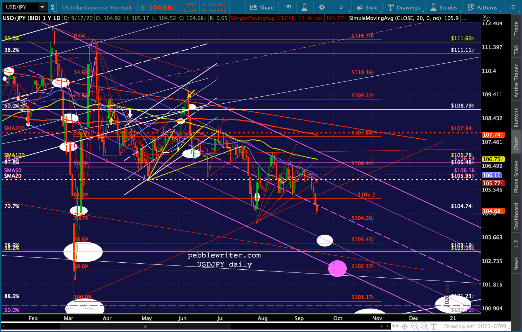Click the 104.68 last price bubble
Viewport: 522px width, 332px height.
pyautogui.click(x=493, y=211)
